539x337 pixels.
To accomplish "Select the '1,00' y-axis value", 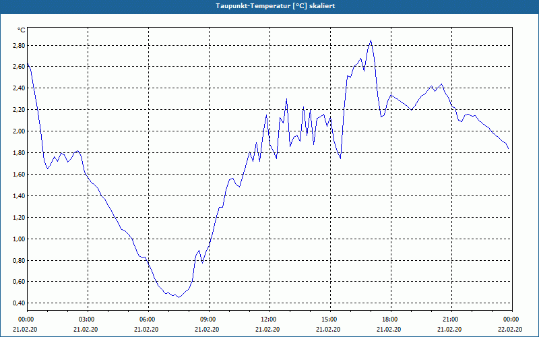I will point(19,239).
